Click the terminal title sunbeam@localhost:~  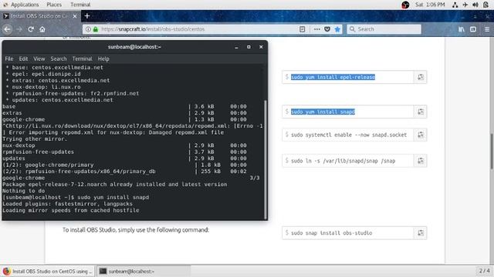tap(134, 47)
